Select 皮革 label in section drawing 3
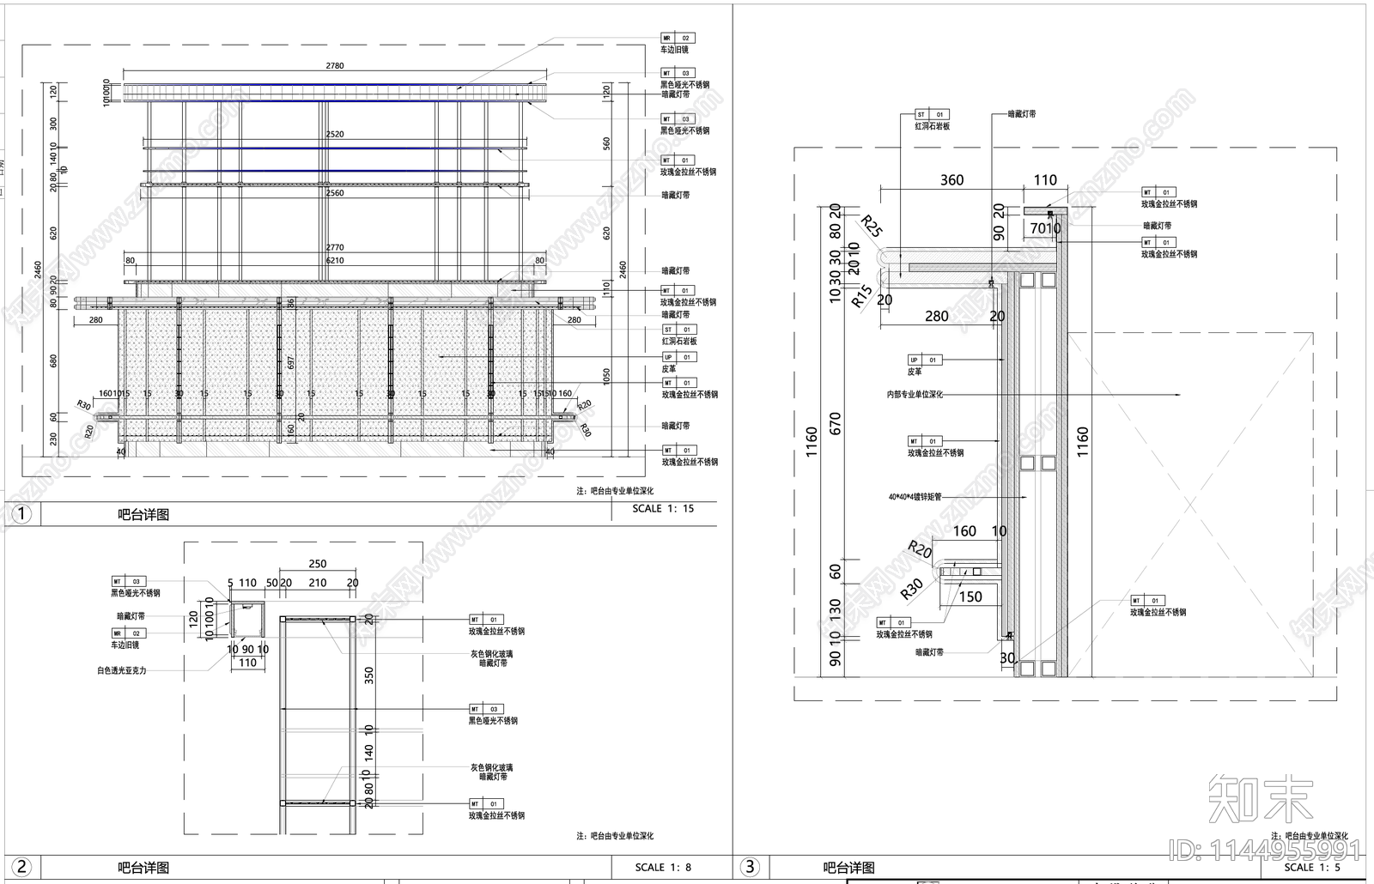The height and width of the screenshot is (884, 1374). pyautogui.click(x=915, y=372)
